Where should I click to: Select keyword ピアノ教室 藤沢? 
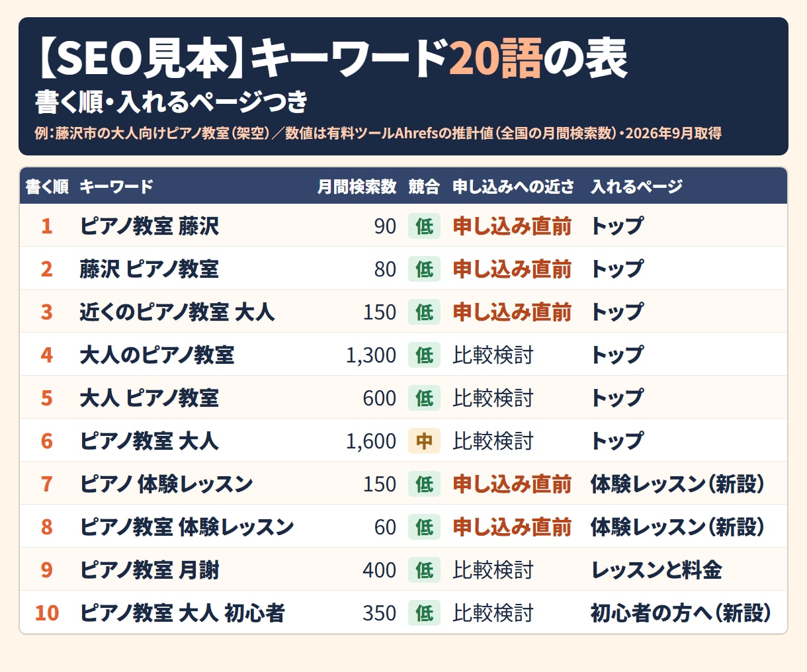pos(149,226)
